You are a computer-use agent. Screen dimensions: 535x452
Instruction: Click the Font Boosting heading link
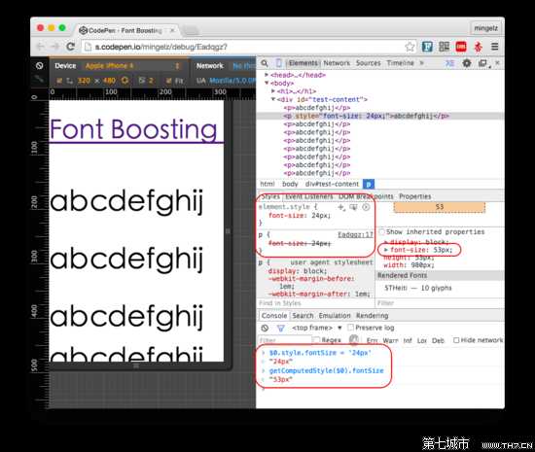[133, 129]
